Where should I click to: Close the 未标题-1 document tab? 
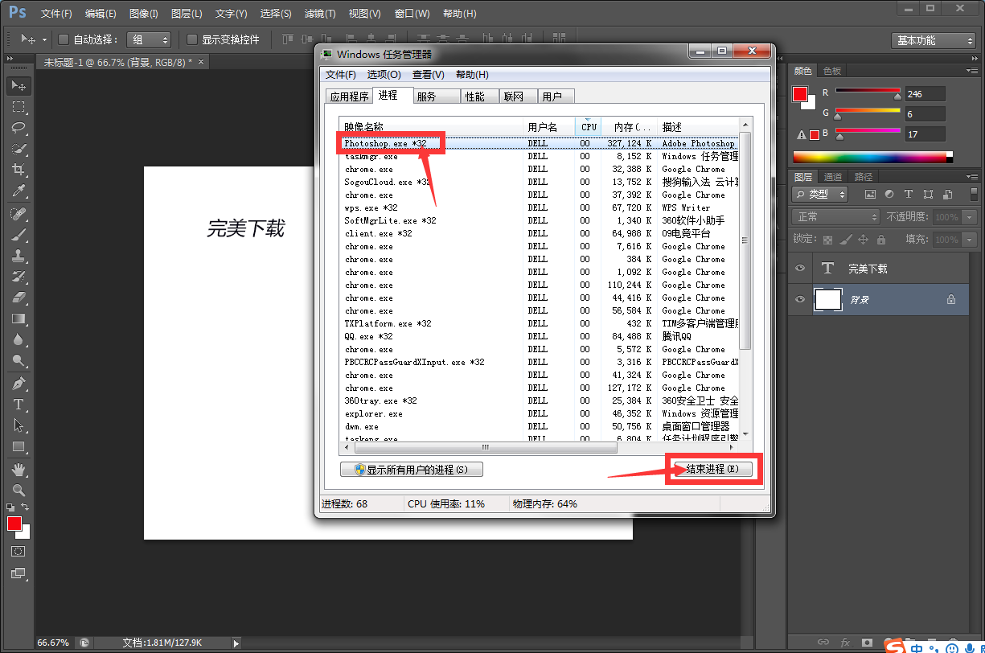tap(200, 61)
